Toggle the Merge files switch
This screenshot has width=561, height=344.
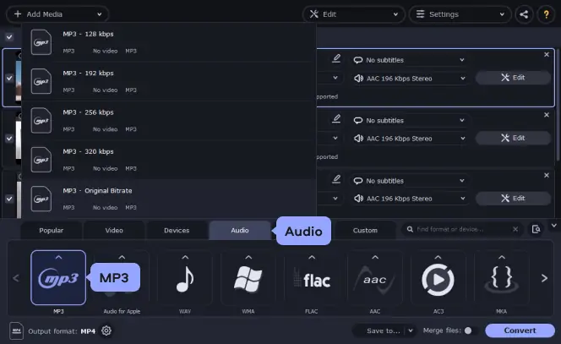[471, 330]
